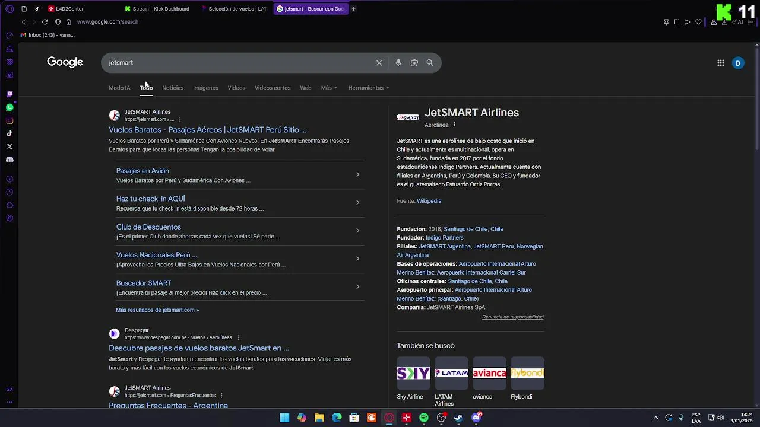The height and width of the screenshot is (427, 760).
Task: Click the Renuncia de responsabilidad link
Action: 513,317
